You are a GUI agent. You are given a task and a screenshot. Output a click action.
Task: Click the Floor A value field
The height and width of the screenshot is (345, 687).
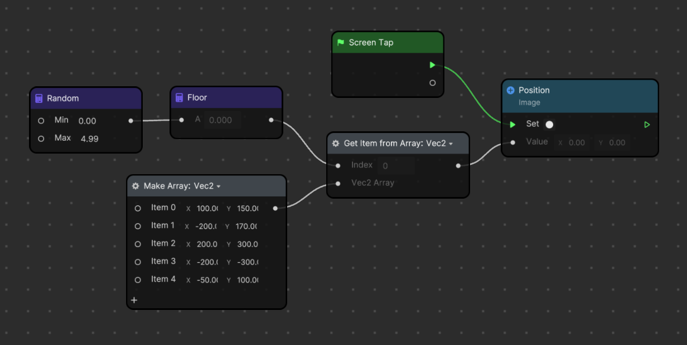[x=222, y=120]
